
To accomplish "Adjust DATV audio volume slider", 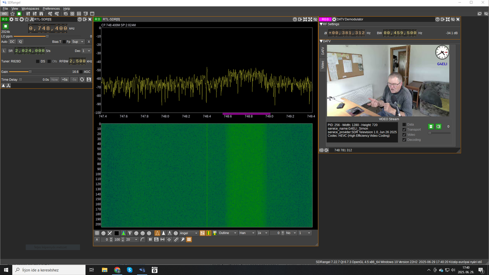I will point(439,133).
